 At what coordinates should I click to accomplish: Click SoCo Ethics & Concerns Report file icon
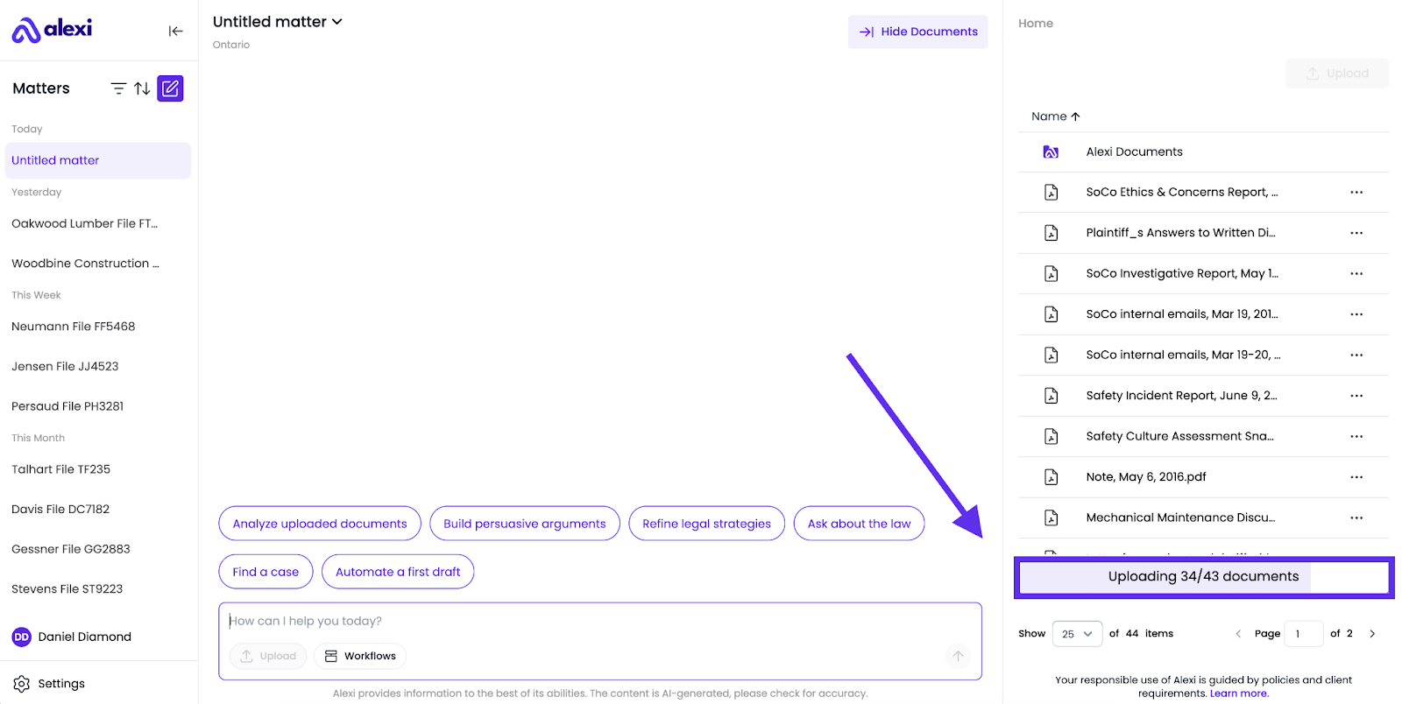1051,193
